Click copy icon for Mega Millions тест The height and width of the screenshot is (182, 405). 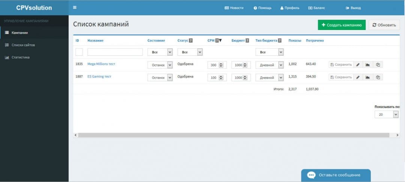click(x=378, y=65)
